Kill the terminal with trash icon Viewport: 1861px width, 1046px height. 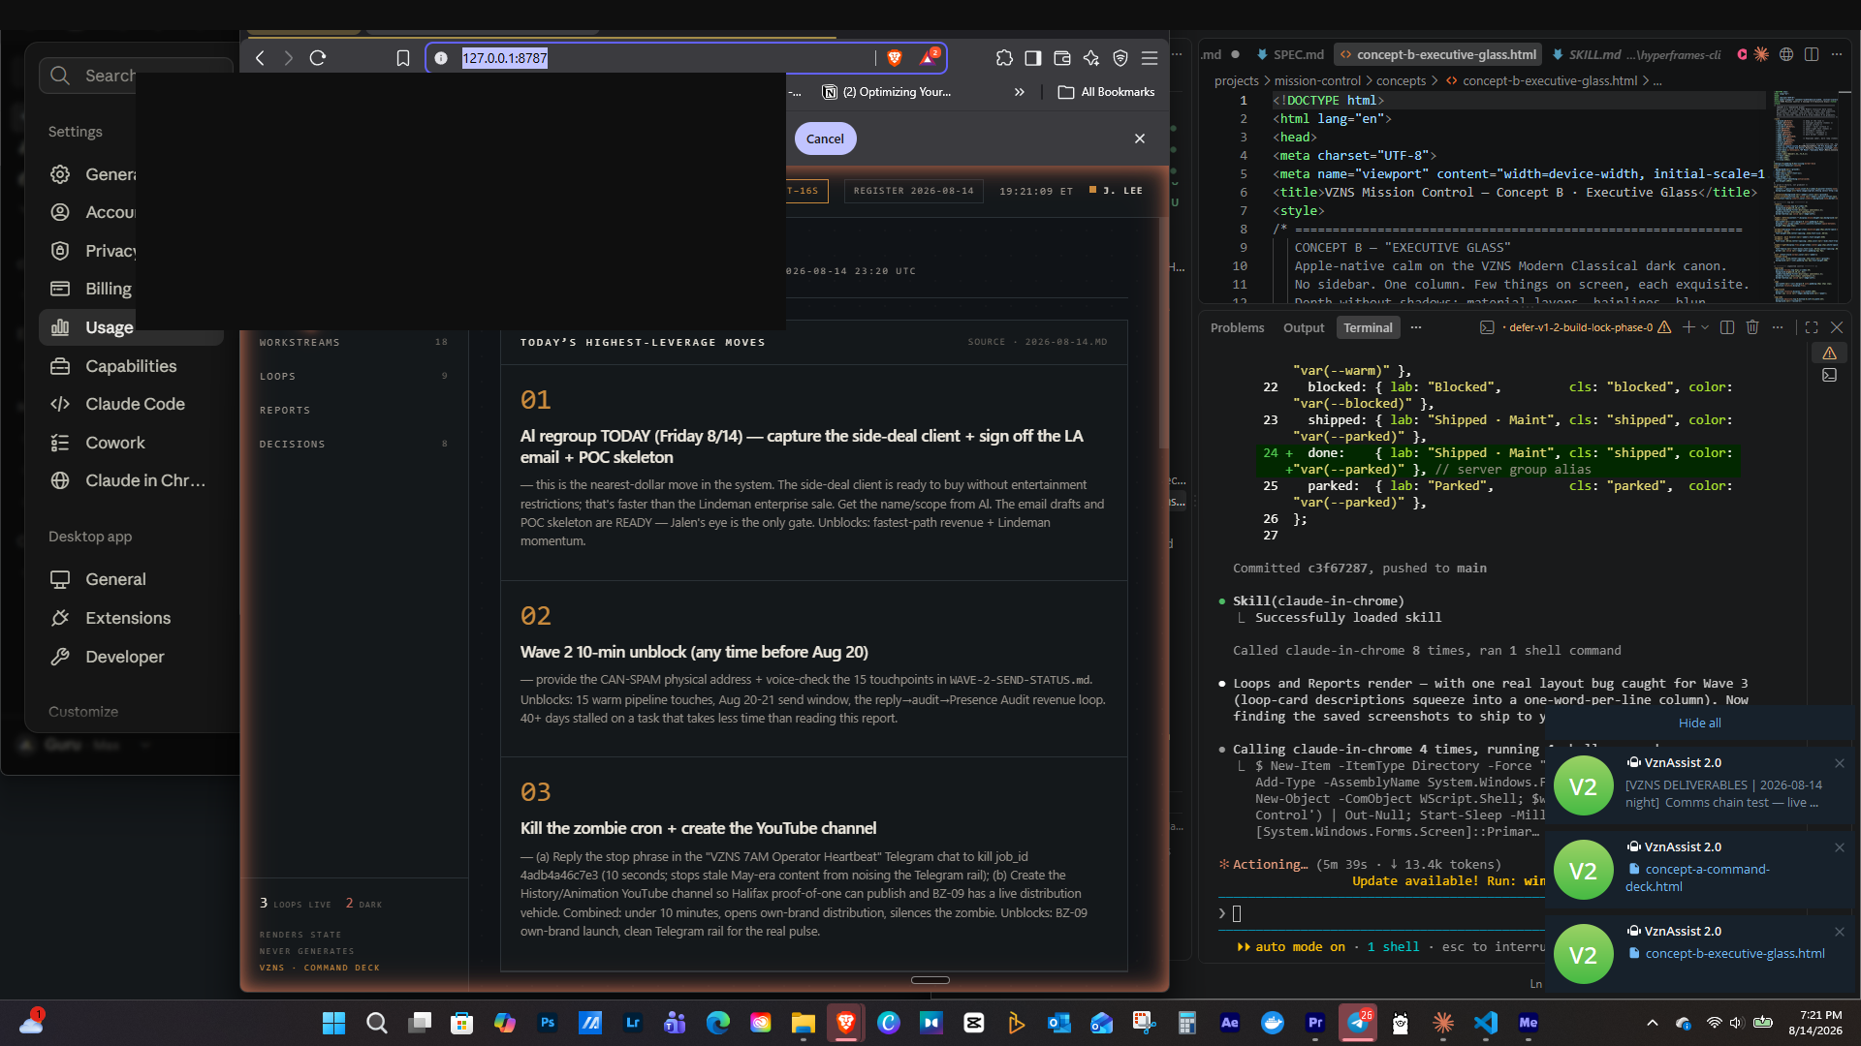point(1752,327)
